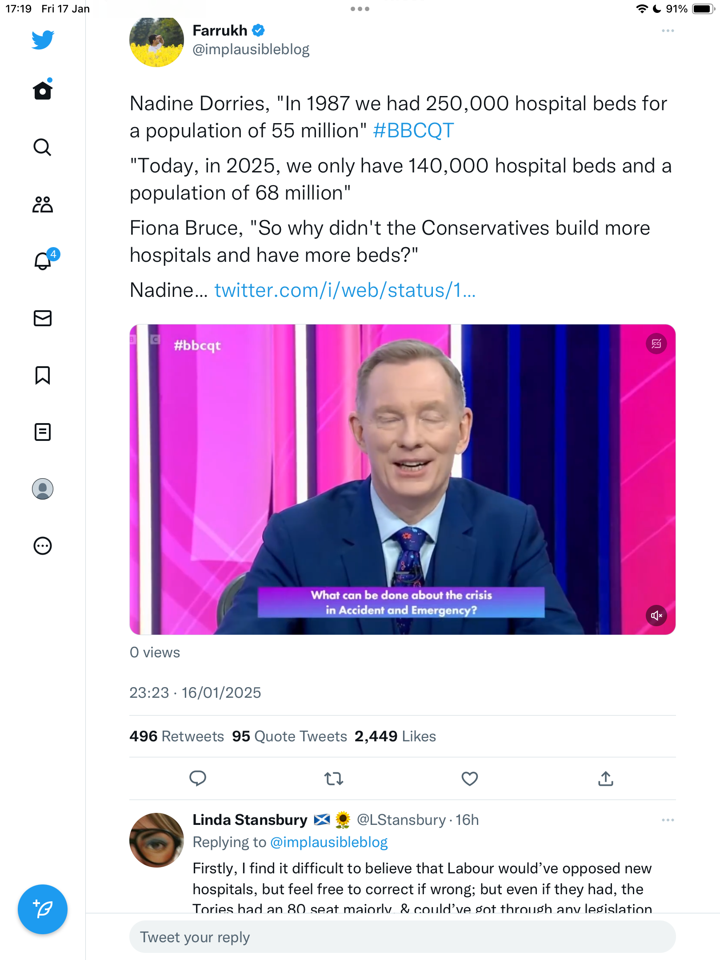The image size is (720, 960).
Task: View the 496 Retweets list
Action: 176,736
